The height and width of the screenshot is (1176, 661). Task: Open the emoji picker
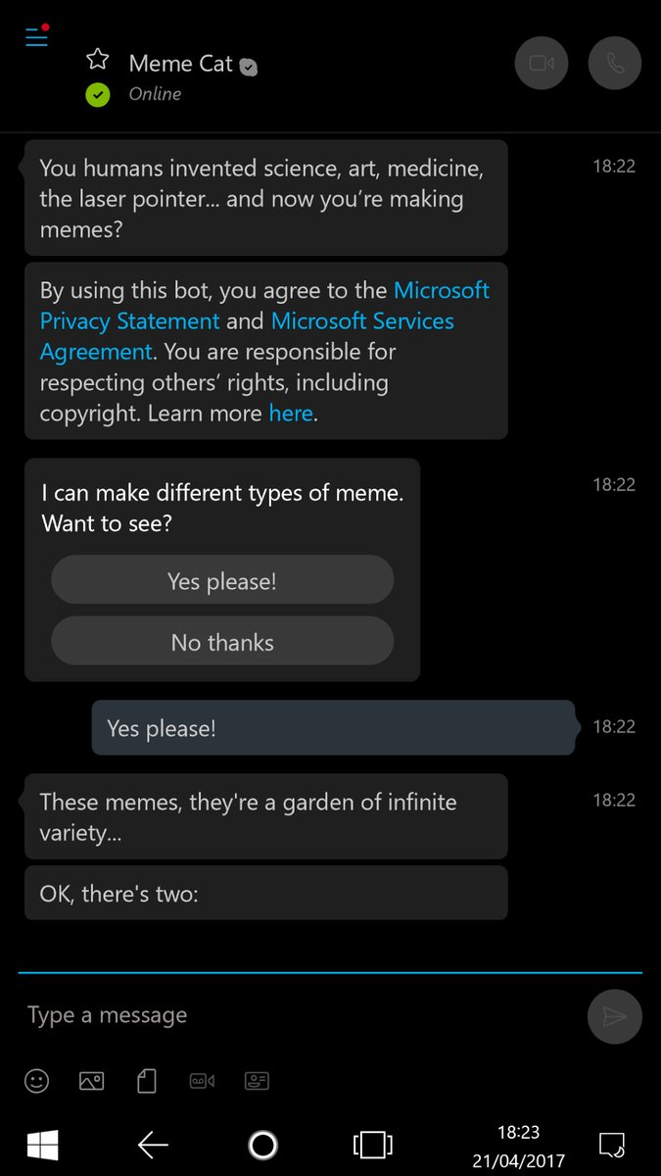pyautogui.click(x=36, y=1081)
